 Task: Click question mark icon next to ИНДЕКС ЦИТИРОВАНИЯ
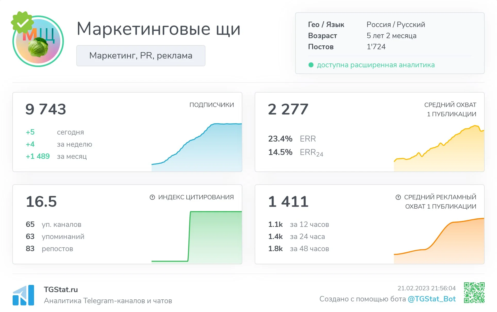click(x=152, y=197)
